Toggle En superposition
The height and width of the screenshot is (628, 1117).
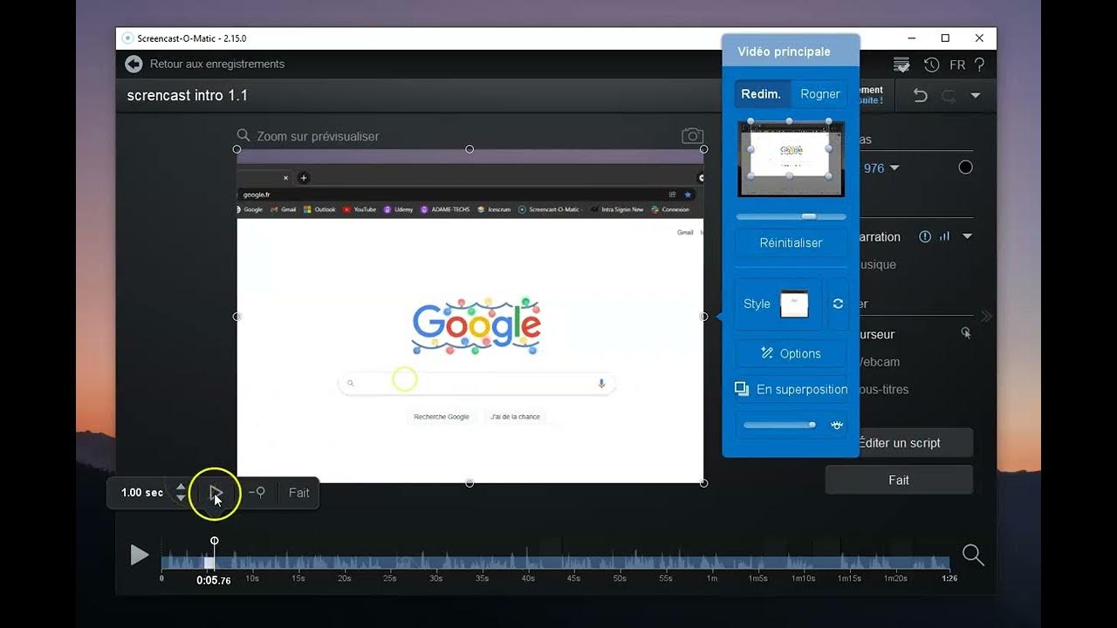791,389
